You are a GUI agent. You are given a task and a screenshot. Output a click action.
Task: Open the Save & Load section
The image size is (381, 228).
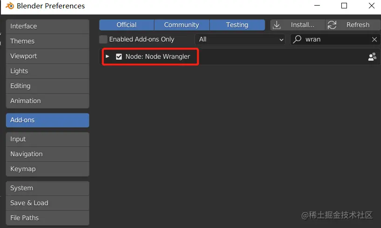(x=48, y=203)
